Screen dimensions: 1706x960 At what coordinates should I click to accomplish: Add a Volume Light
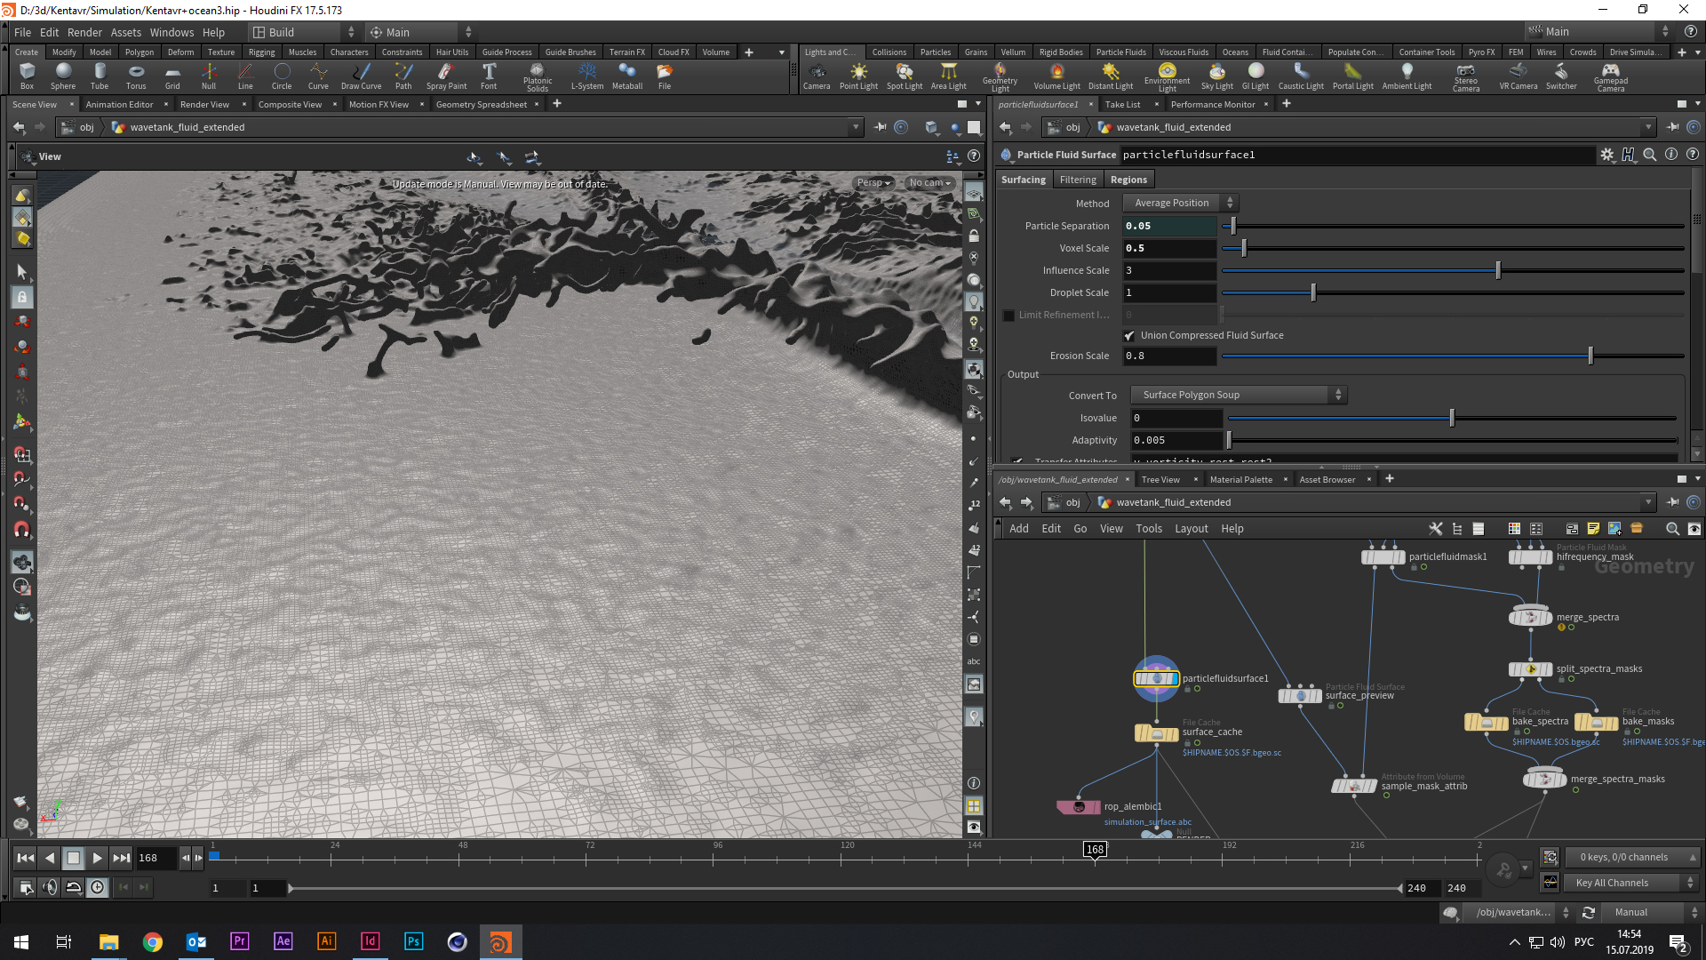1056,76
